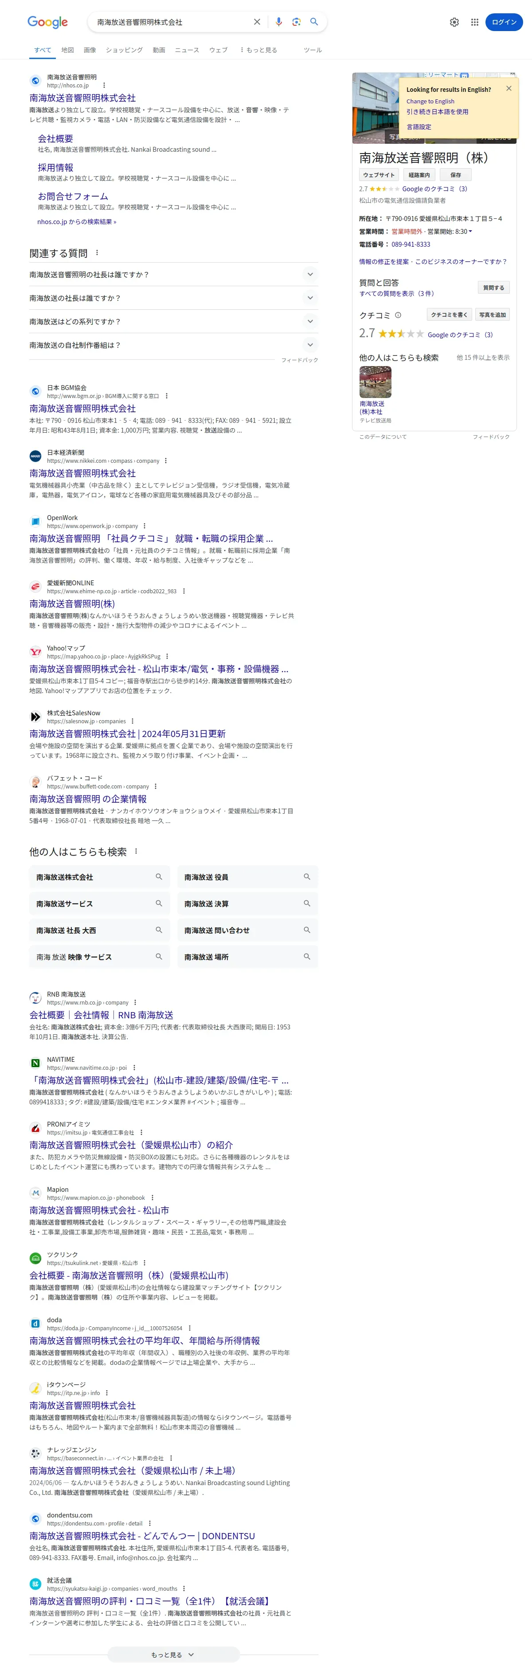Search related term 南海放送 役員

(247, 877)
